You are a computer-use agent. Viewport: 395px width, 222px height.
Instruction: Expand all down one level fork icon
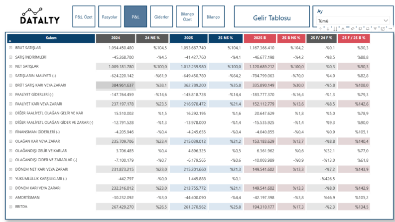click(343, 29)
